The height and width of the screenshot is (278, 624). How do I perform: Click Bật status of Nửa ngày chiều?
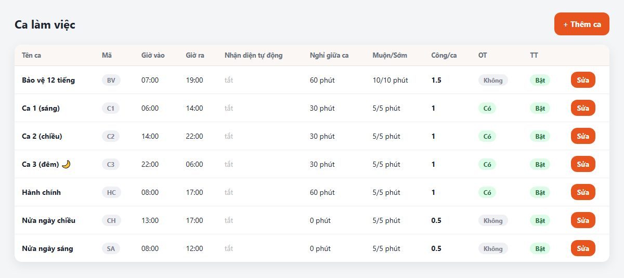click(x=540, y=220)
